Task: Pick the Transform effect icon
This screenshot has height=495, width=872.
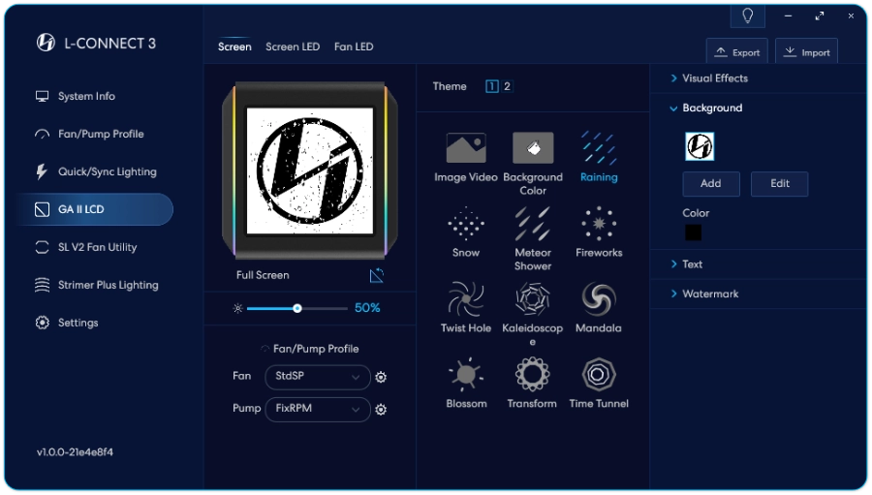Action: 533,374
